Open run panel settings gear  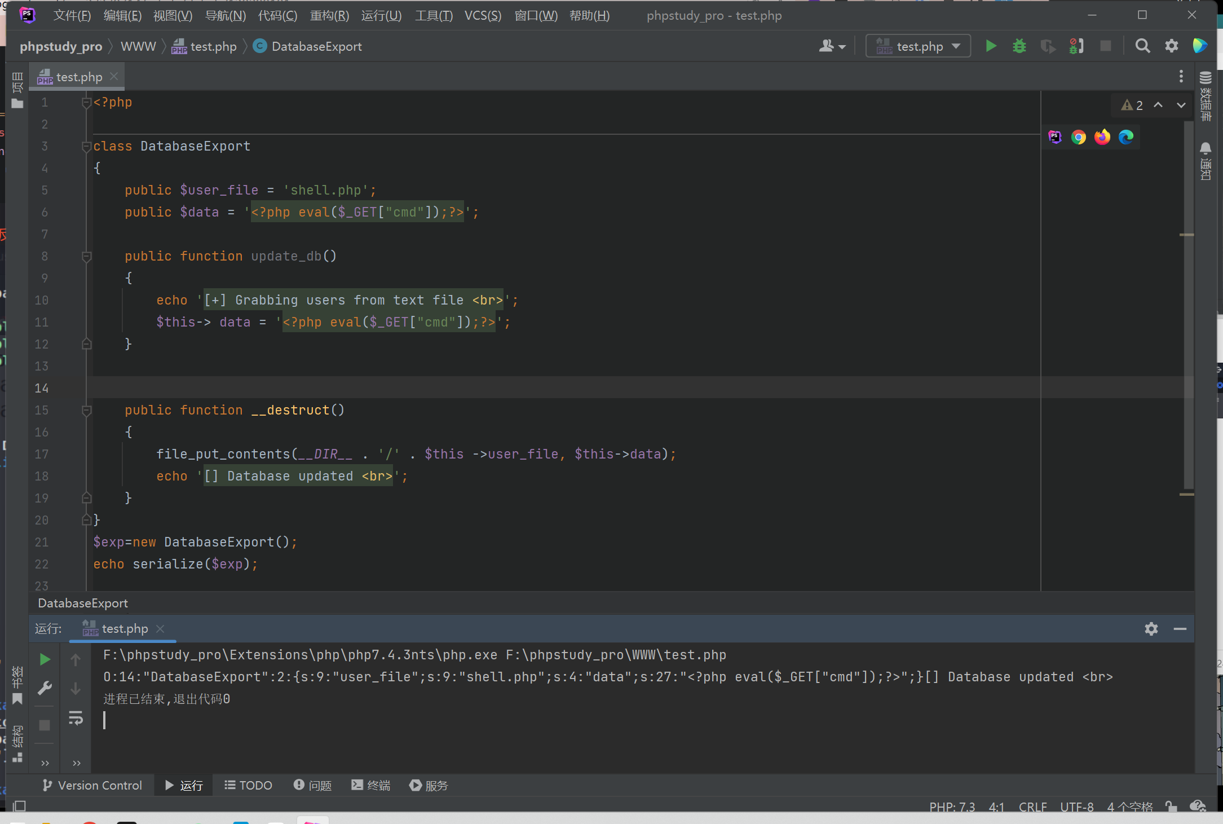point(1151,628)
